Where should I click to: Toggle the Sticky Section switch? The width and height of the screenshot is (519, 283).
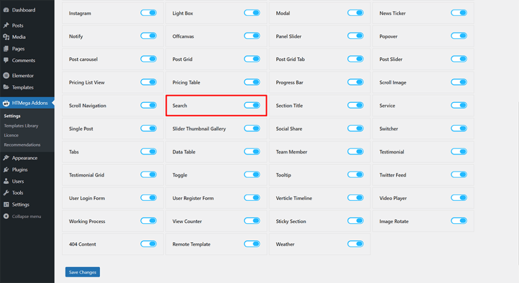(x=355, y=221)
